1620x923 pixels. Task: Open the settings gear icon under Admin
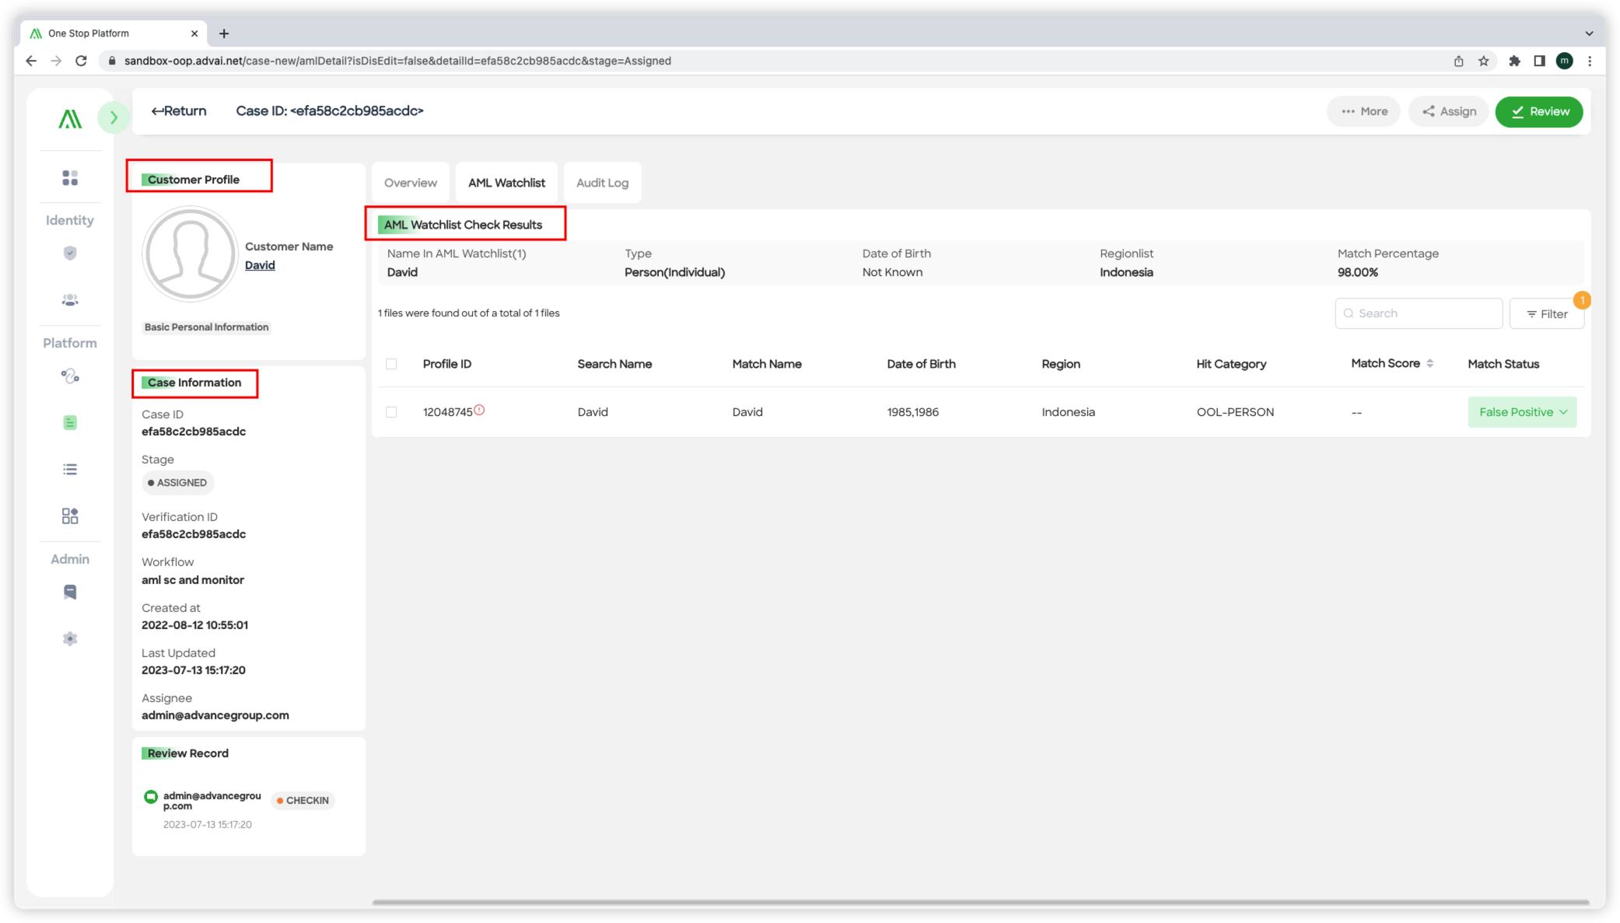pyautogui.click(x=70, y=638)
